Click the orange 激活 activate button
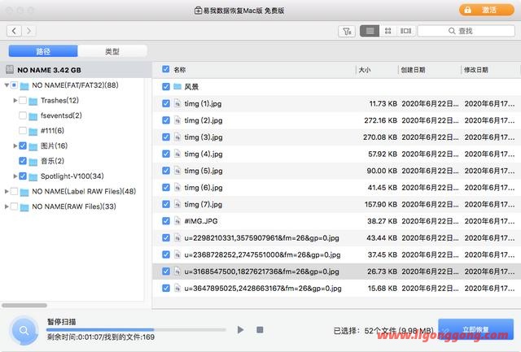 click(487, 10)
